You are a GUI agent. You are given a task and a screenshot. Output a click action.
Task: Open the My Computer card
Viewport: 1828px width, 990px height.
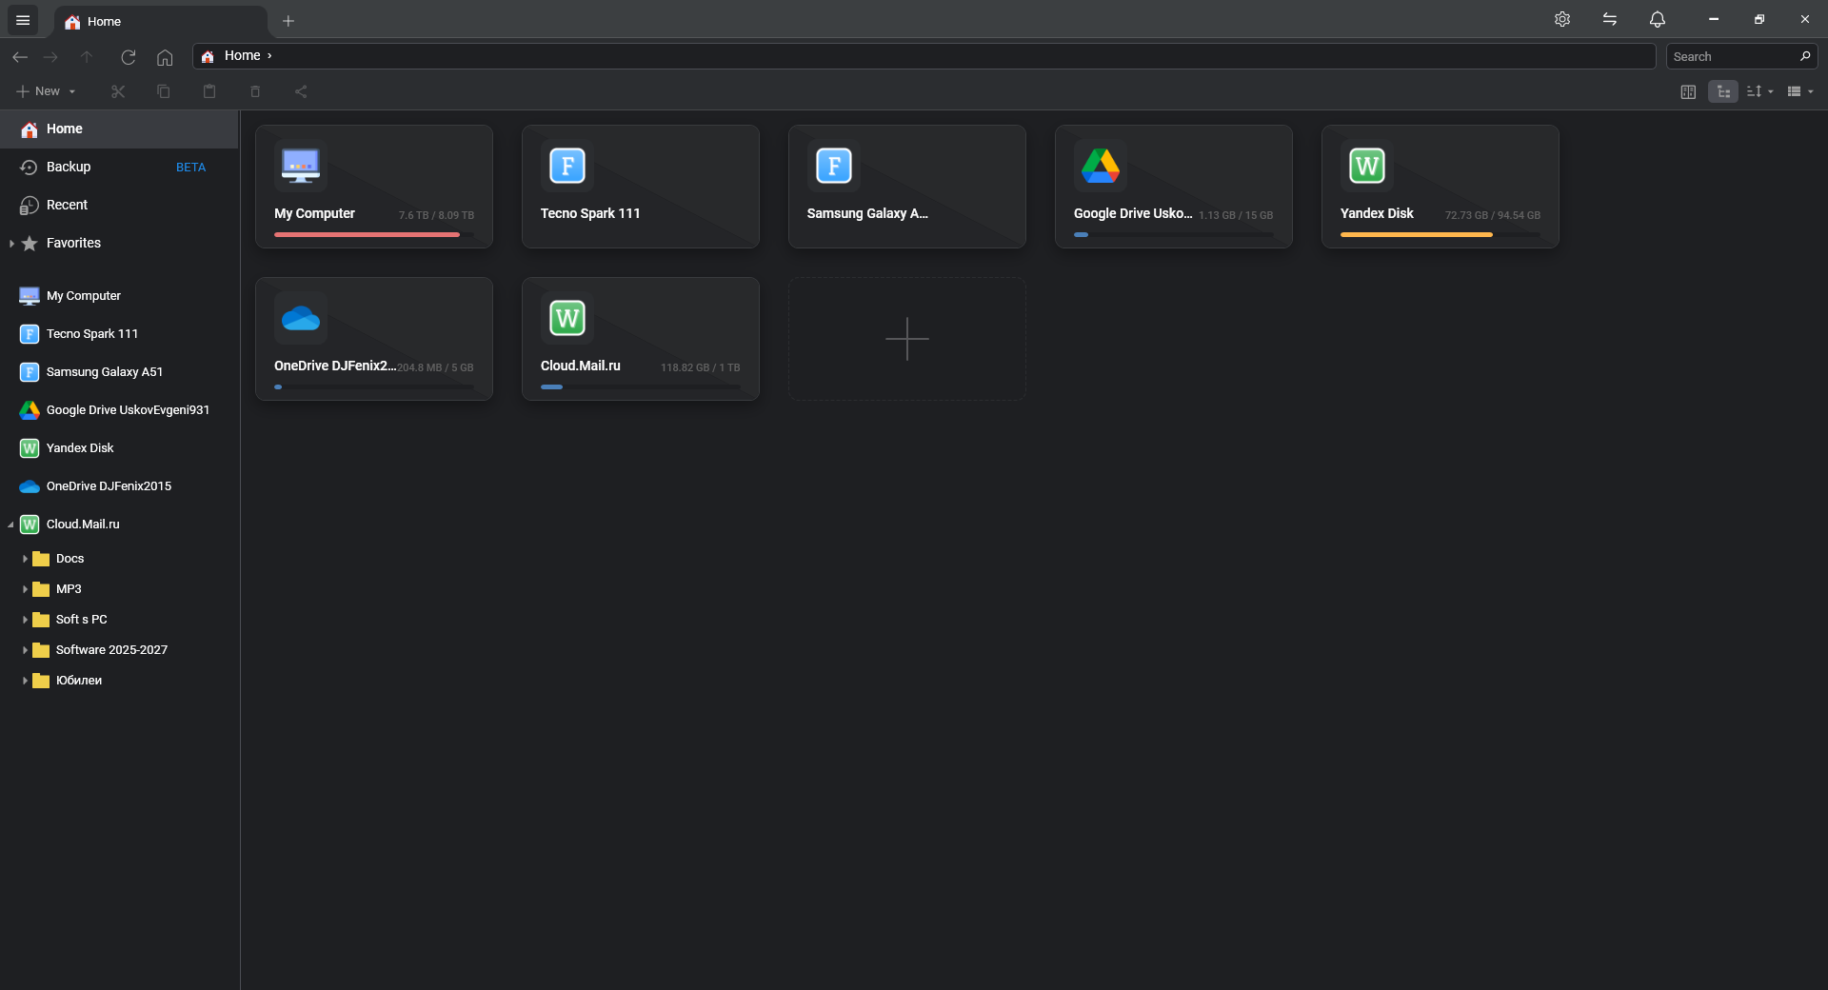pyautogui.click(x=374, y=187)
